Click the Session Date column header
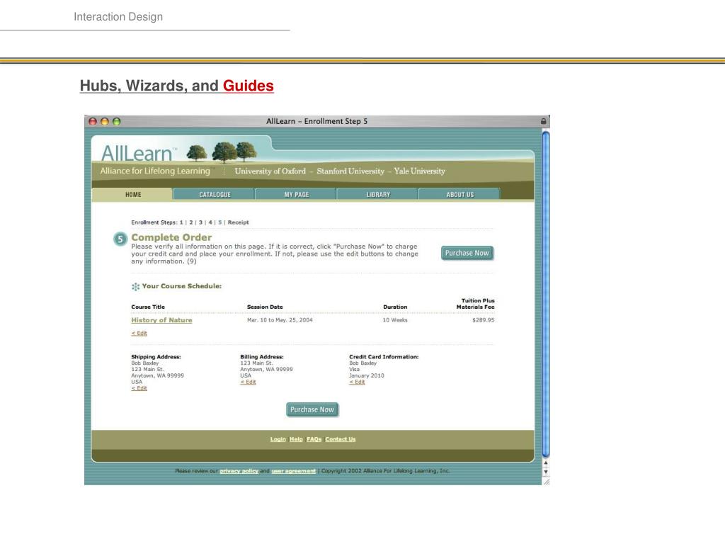This screenshot has height=544, width=725. 265,307
